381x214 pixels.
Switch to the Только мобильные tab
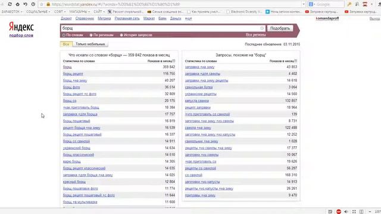coord(90,44)
